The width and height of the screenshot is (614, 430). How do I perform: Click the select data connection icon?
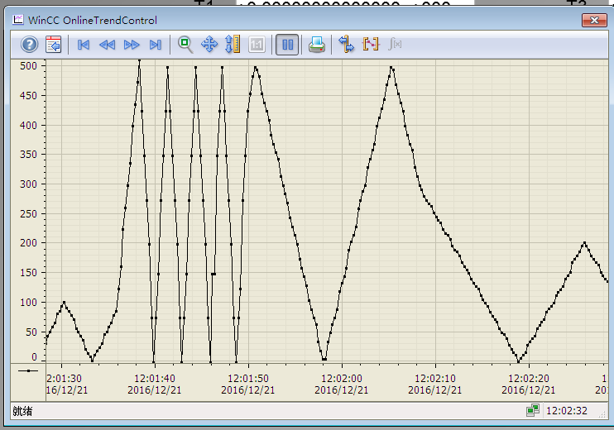coord(347,45)
